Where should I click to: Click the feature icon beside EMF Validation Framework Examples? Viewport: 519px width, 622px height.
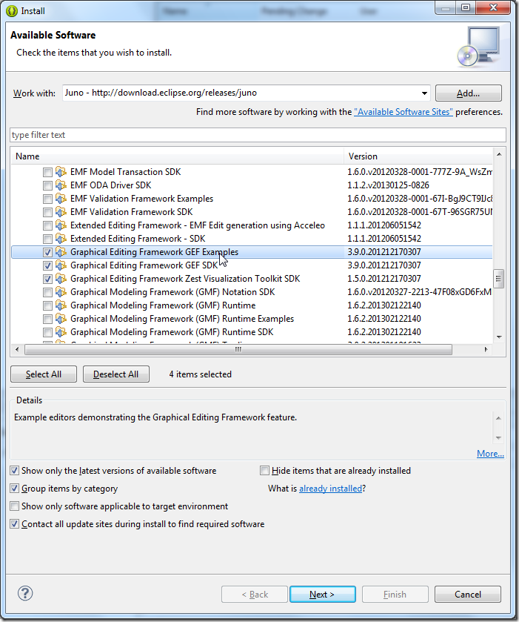(x=61, y=199)
